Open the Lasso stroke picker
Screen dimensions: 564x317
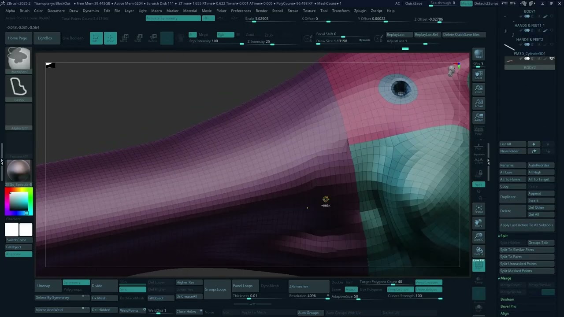tap(19, 89)
